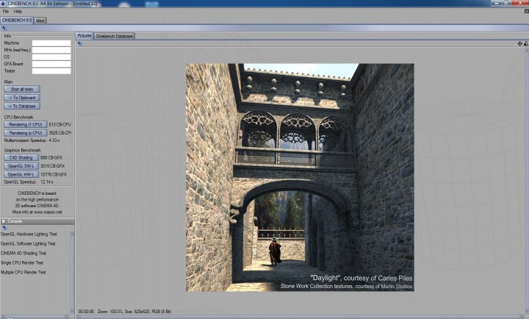The height and width of the screenshot is (319, 529).
Task: Switch to the View tab
Action: pyautogui.click(x=40, y=21)
